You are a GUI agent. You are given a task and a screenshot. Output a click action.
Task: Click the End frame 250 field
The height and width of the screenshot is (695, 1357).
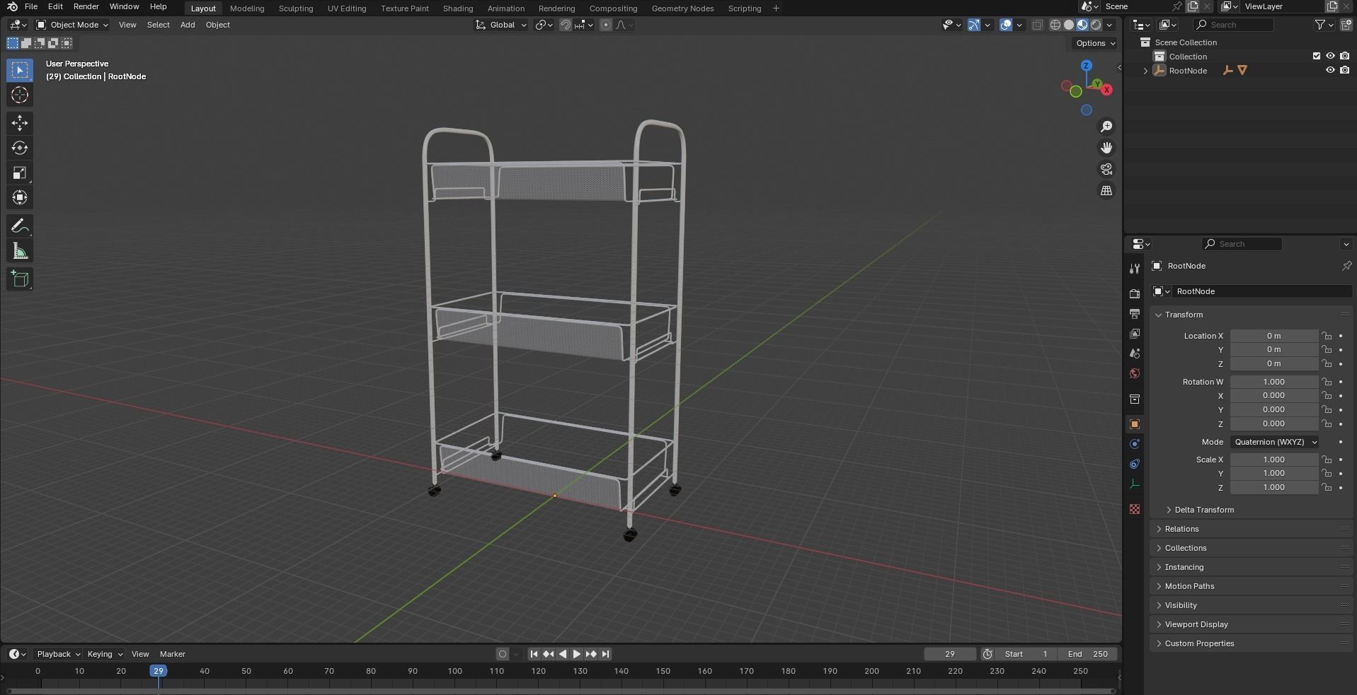1089,654
